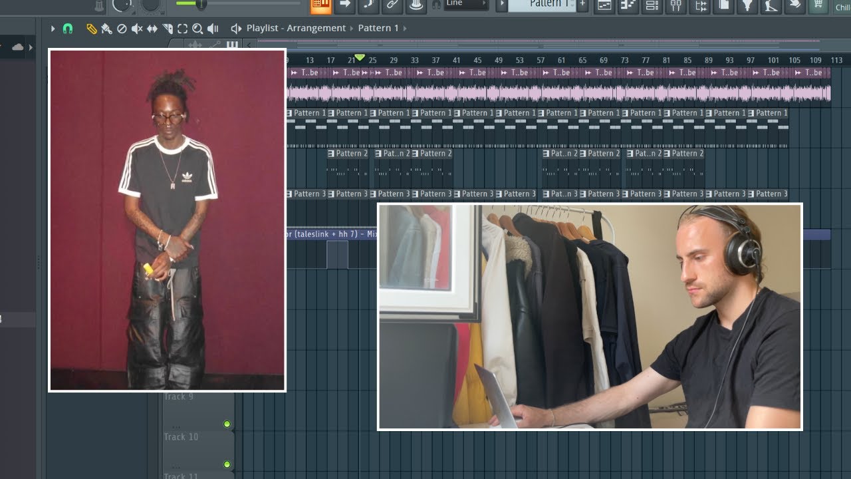Open the plugin picker icon
851x479 pixels.
[747, 5]
